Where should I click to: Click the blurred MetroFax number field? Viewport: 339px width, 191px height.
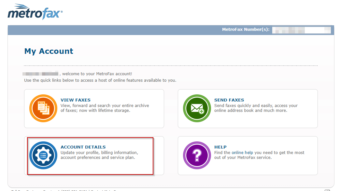click(301, 30)
